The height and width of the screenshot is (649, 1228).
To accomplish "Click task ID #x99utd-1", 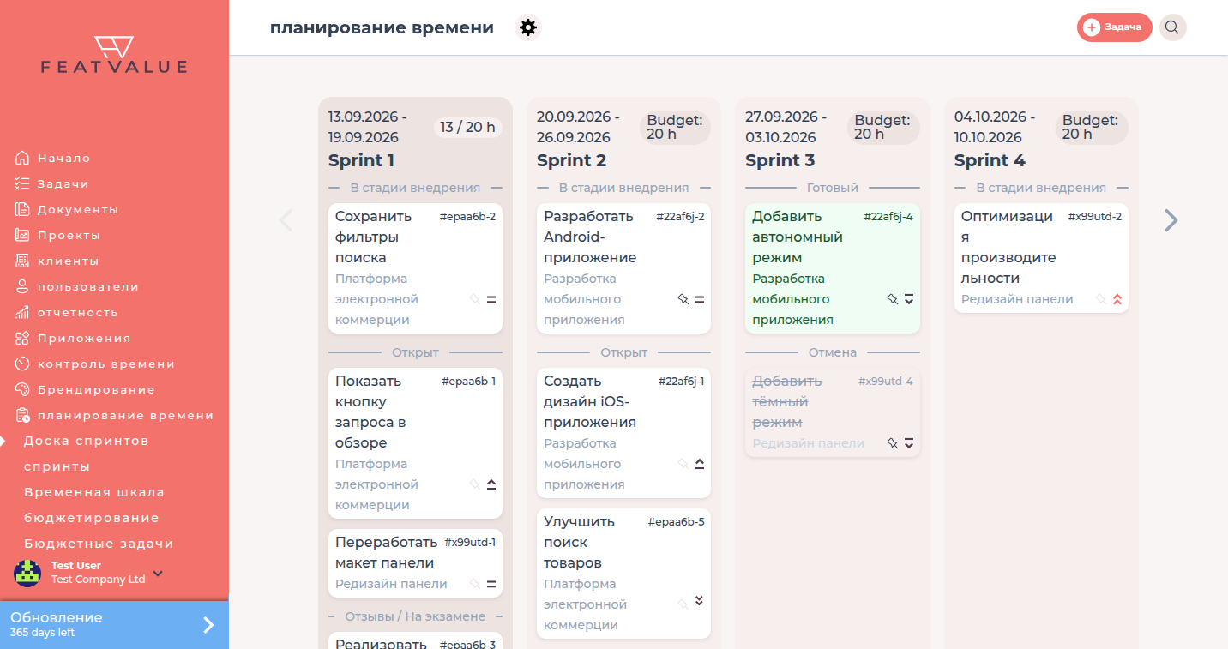I will coord(470,543).
